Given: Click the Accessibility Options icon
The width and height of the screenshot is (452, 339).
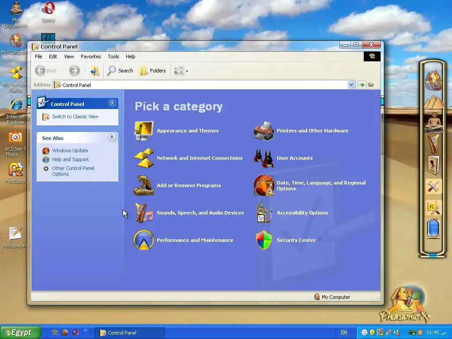Looking at the screenshot, I should (x=264, y=213).
